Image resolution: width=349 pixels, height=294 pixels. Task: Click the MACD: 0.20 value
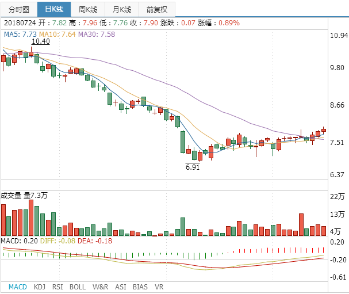(19, 240)
